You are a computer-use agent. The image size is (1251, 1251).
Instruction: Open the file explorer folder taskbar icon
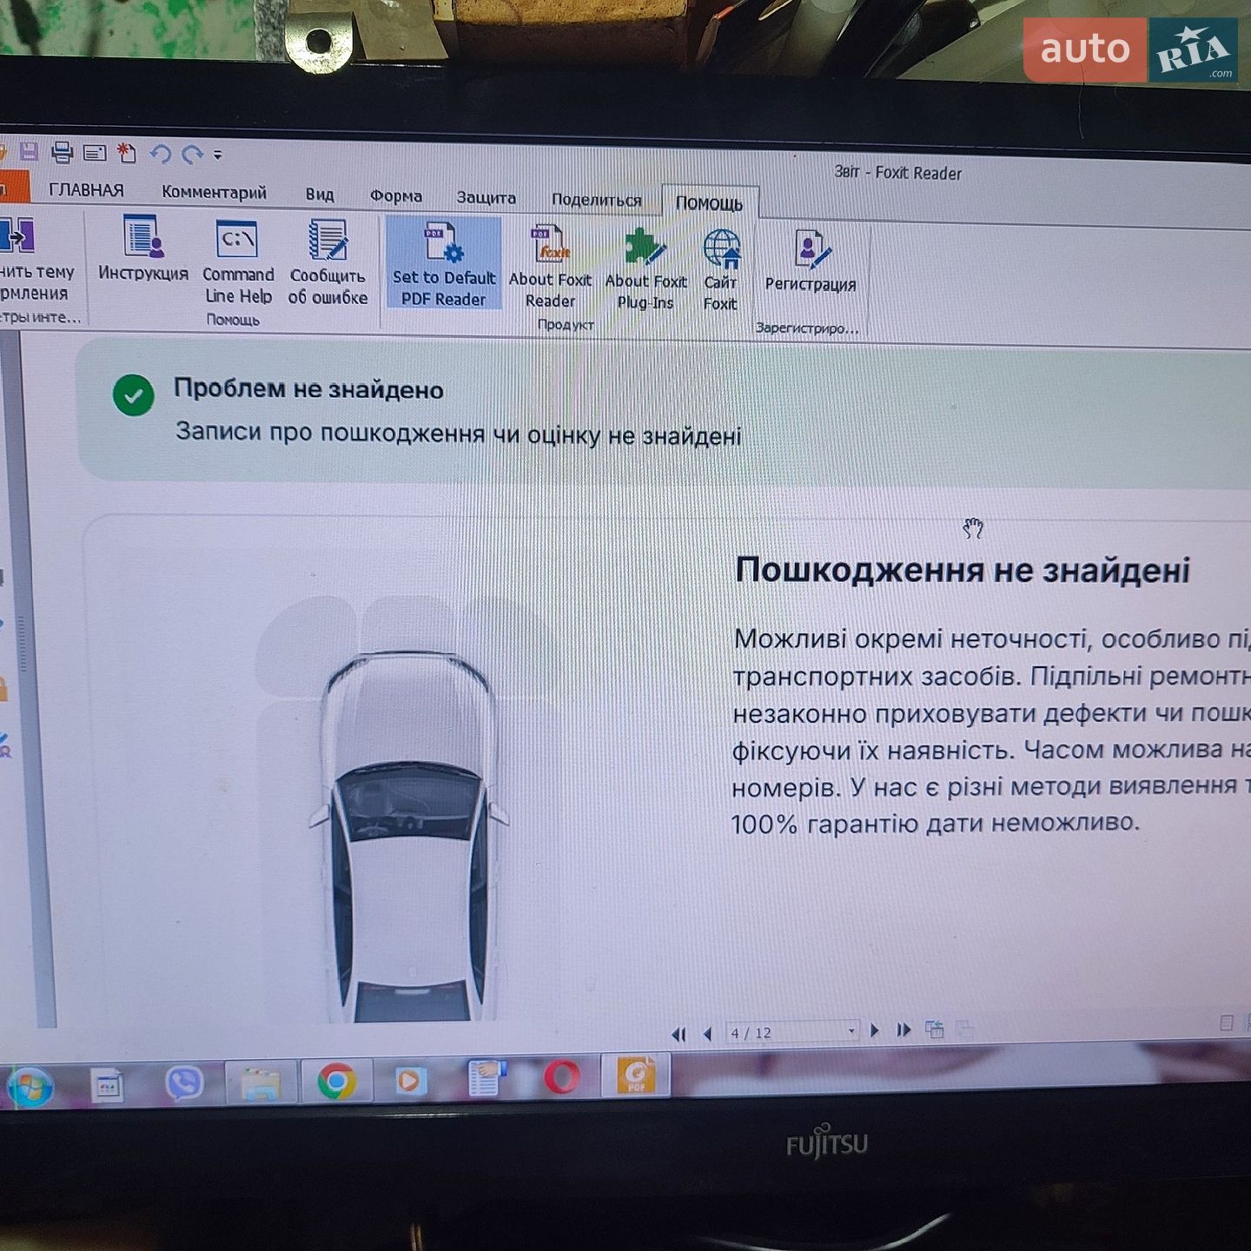click(261, 1082)
